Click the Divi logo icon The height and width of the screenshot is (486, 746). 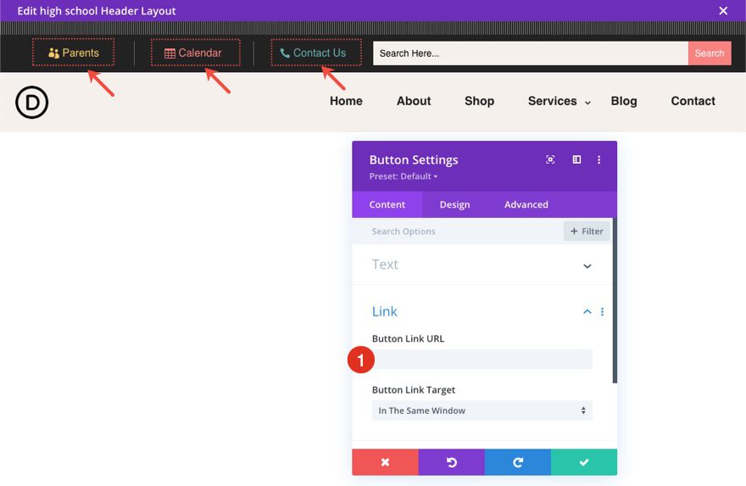pyautogui.click(x=31, y=103)
